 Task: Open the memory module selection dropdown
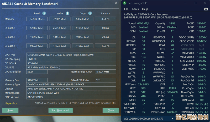pyautogui.click(x=166, y=119)
